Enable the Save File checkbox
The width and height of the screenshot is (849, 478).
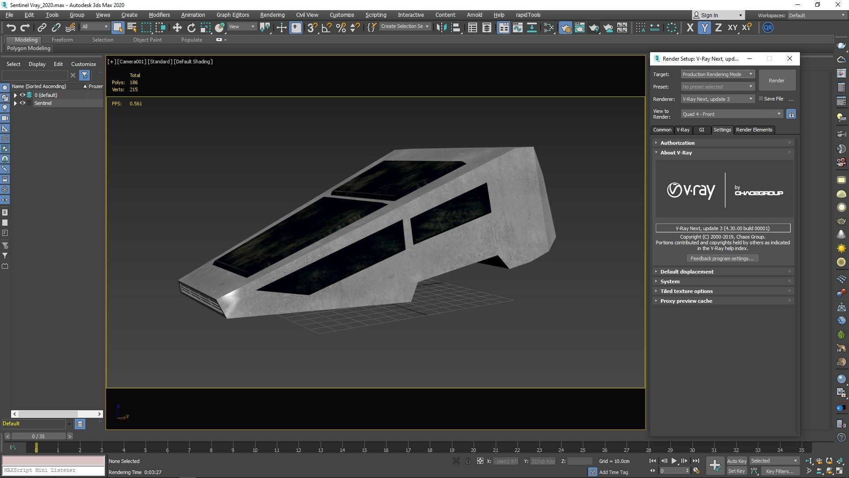tap(761, 99)
